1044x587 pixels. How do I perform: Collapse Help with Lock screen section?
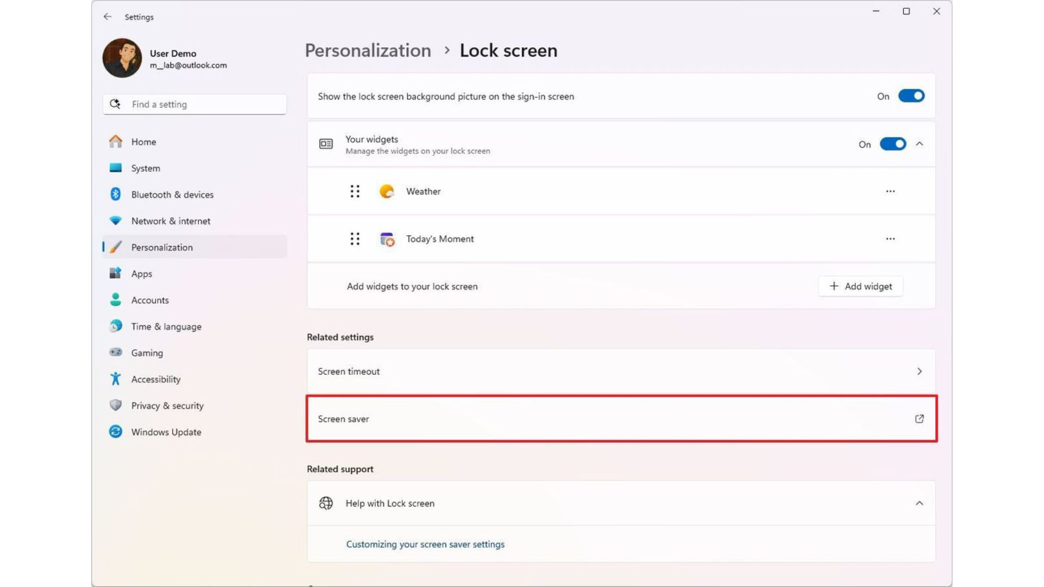pos(919,503)
